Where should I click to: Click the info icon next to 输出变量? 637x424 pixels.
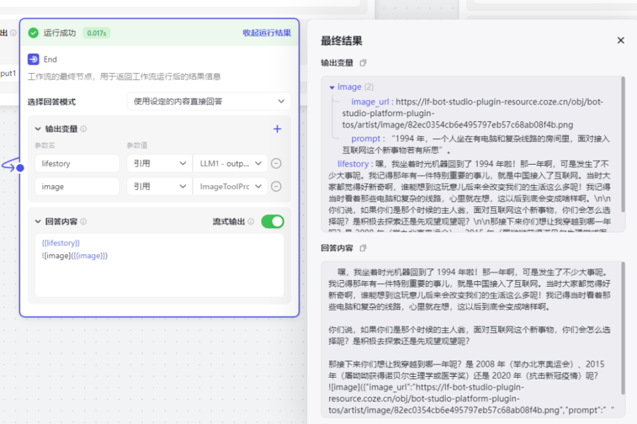click(84, 129)
